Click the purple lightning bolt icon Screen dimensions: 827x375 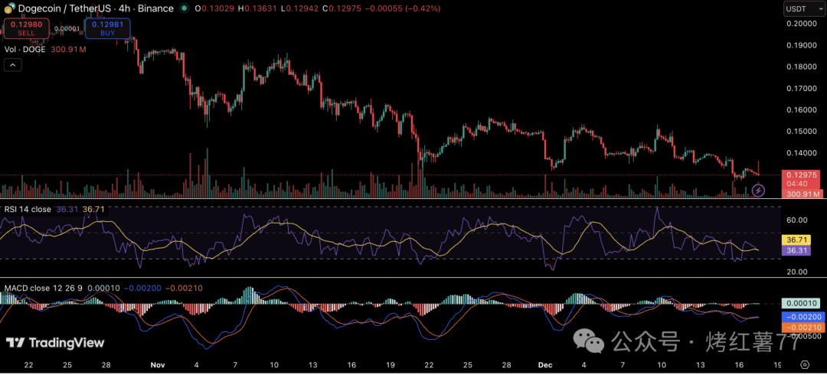click(758, 189)
